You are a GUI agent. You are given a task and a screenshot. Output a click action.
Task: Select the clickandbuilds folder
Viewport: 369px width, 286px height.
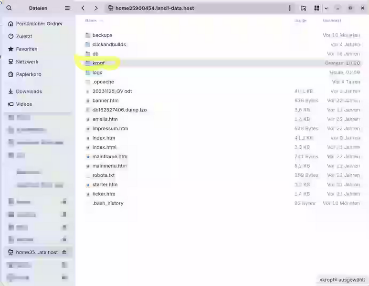pyautogui.click(x=222, y=44)
